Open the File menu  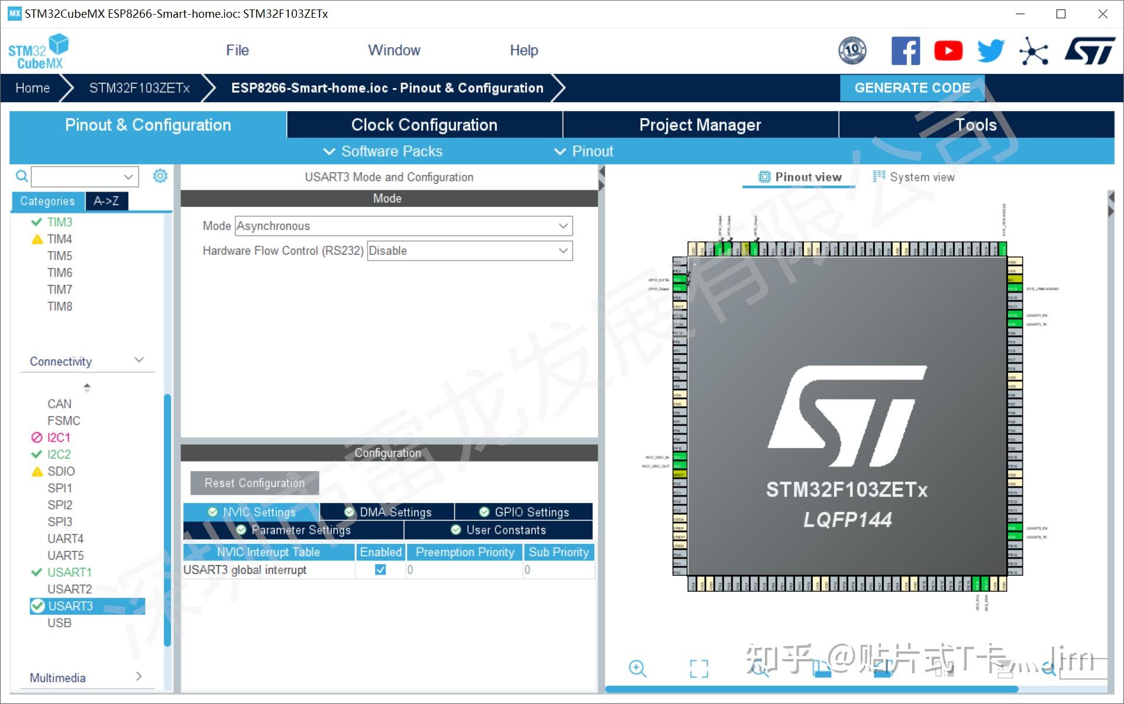point(237,50)
